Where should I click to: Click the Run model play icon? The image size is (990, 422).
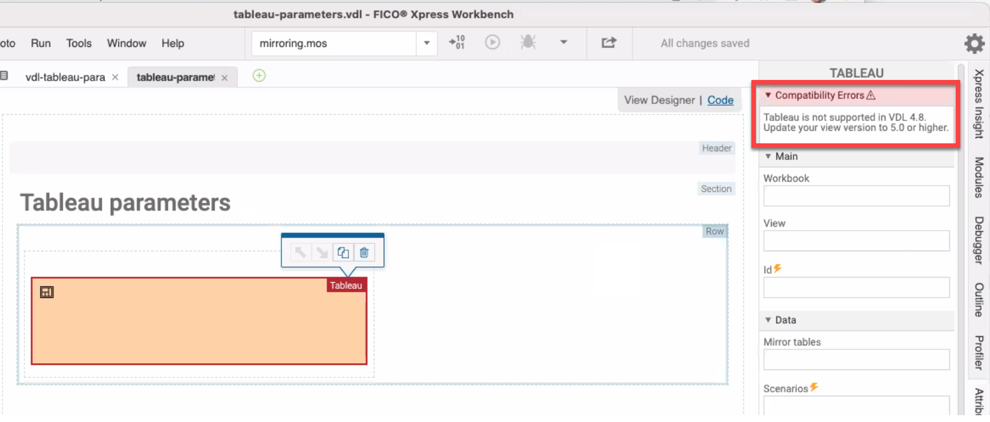click(492, 42)
